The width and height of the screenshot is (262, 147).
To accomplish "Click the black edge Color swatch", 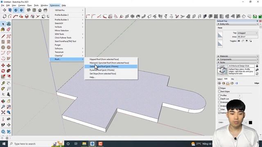I will [250, 122].
